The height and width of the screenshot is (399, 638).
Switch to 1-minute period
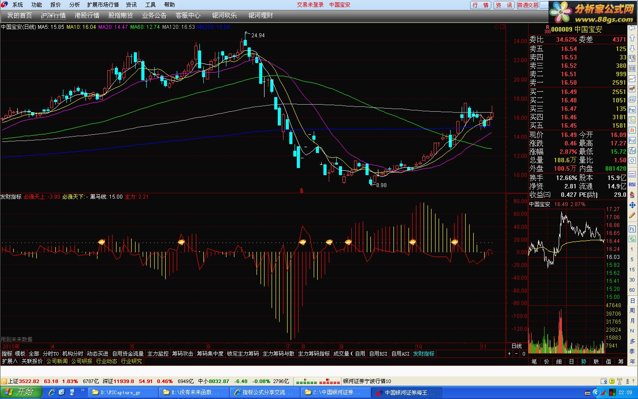click(x=632, y=250)
